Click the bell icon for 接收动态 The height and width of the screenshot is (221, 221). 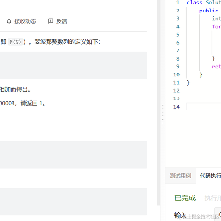[9, 21]
